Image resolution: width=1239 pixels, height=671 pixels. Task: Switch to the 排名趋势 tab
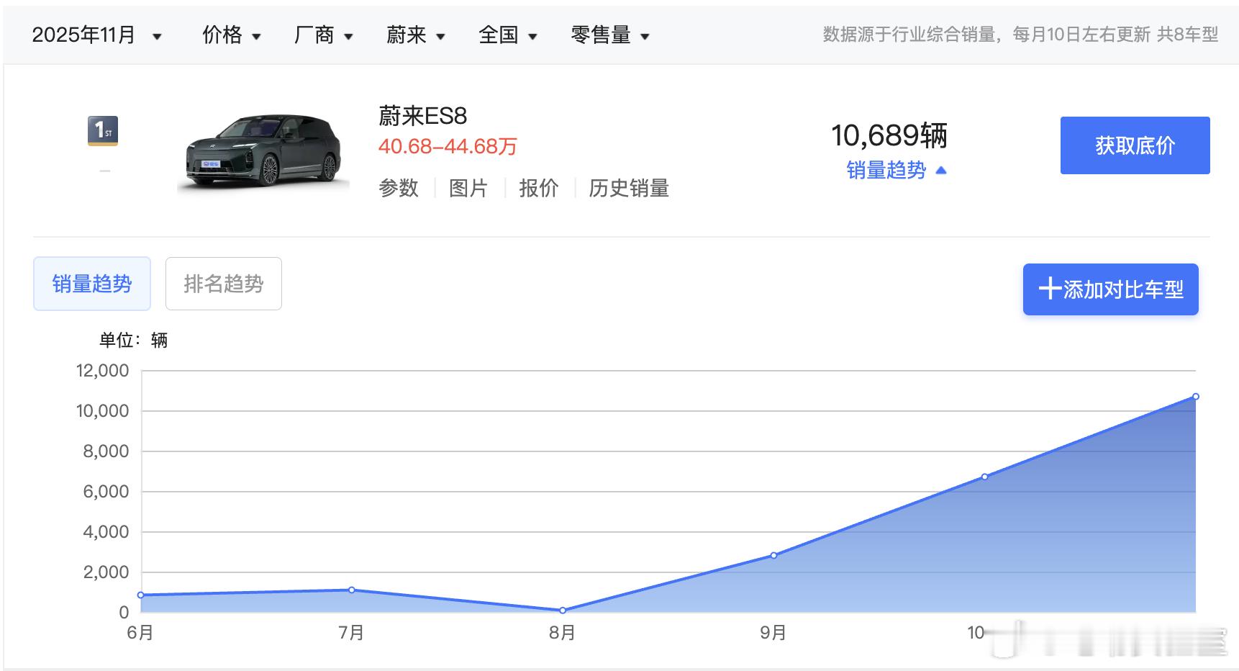223,284
